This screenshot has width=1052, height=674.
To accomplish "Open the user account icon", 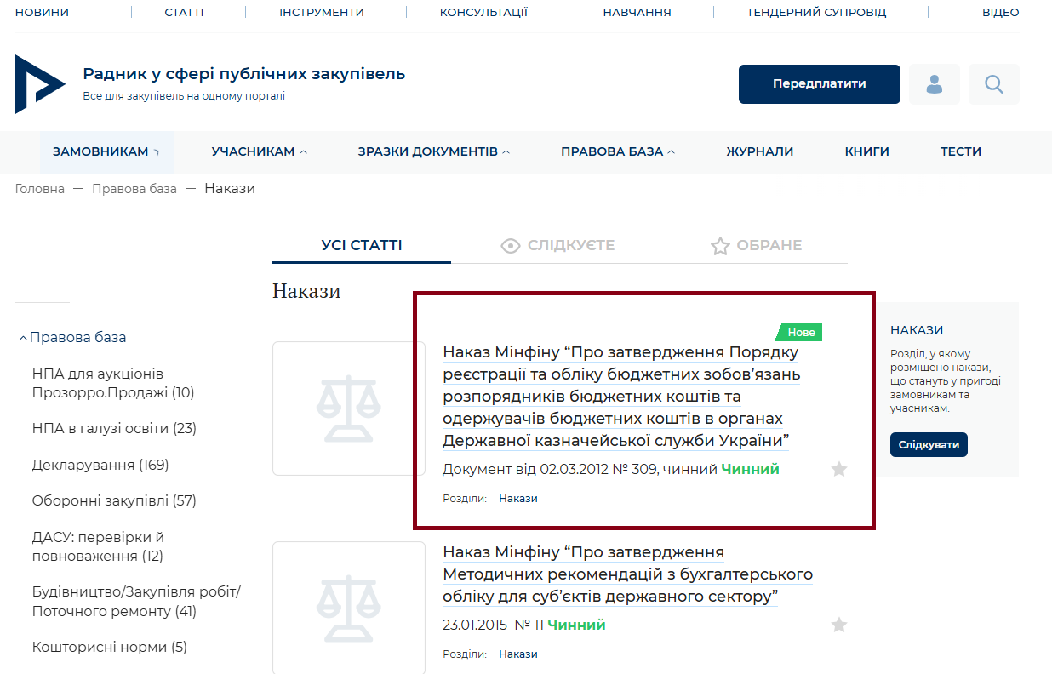I will (x=934, y=84).
